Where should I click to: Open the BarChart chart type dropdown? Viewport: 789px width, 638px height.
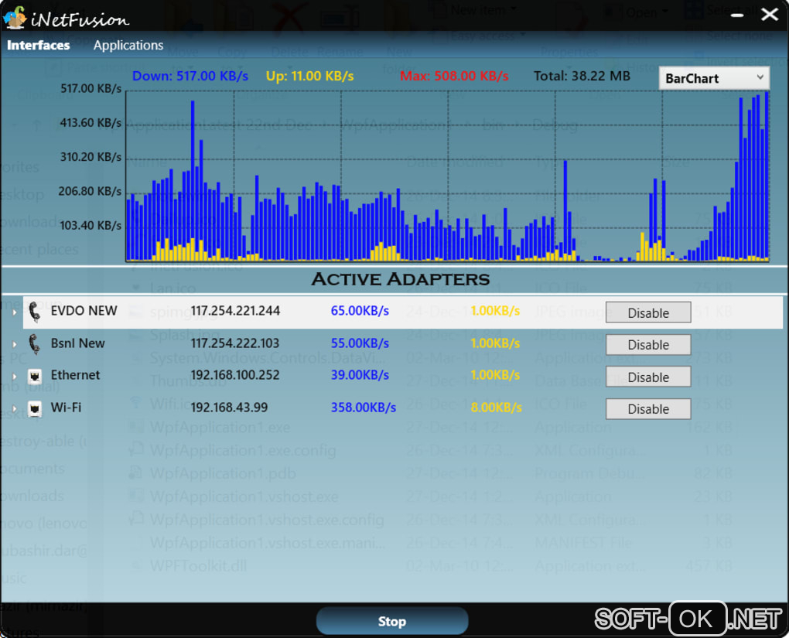(x=714, y=78)
